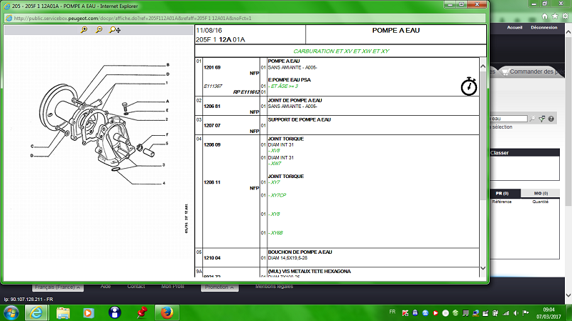The width and height of the screenshot is (572, 321).
Task: Click the network signal tray icon
Action: point(506,313)
